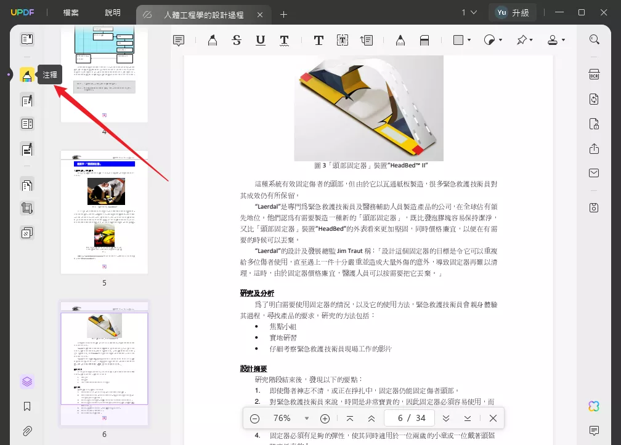621x445 pixels.
Task: Select the Text comment tool
Action: 319,41
